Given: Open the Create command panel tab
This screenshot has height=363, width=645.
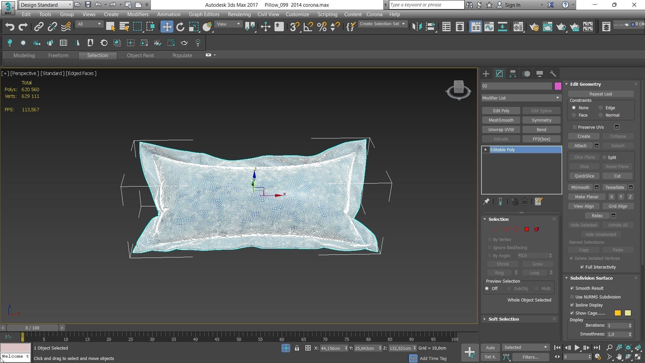Looking at the screenshot, I should point(486,74).
